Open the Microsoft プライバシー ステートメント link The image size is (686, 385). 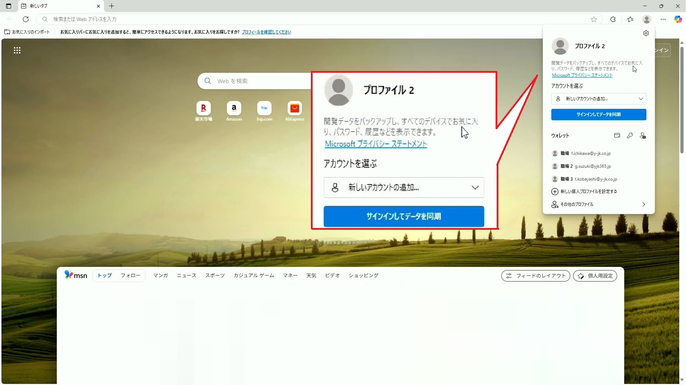(582, 75)
